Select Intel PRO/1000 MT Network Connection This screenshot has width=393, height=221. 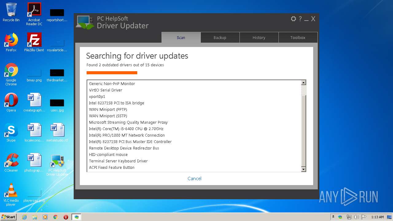click(127, 135)
